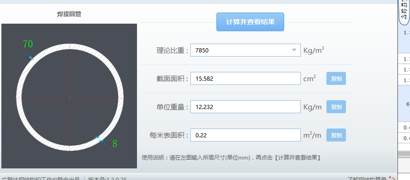The width and height of the screenshot is (410, 180).
Task: Click the 版本号 version text in status bar
Action: [107, 179]
